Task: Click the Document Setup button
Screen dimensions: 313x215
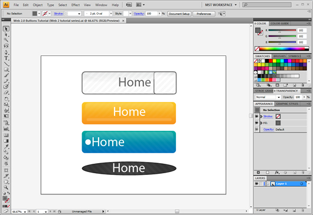Action: click(x=179, y=14)
